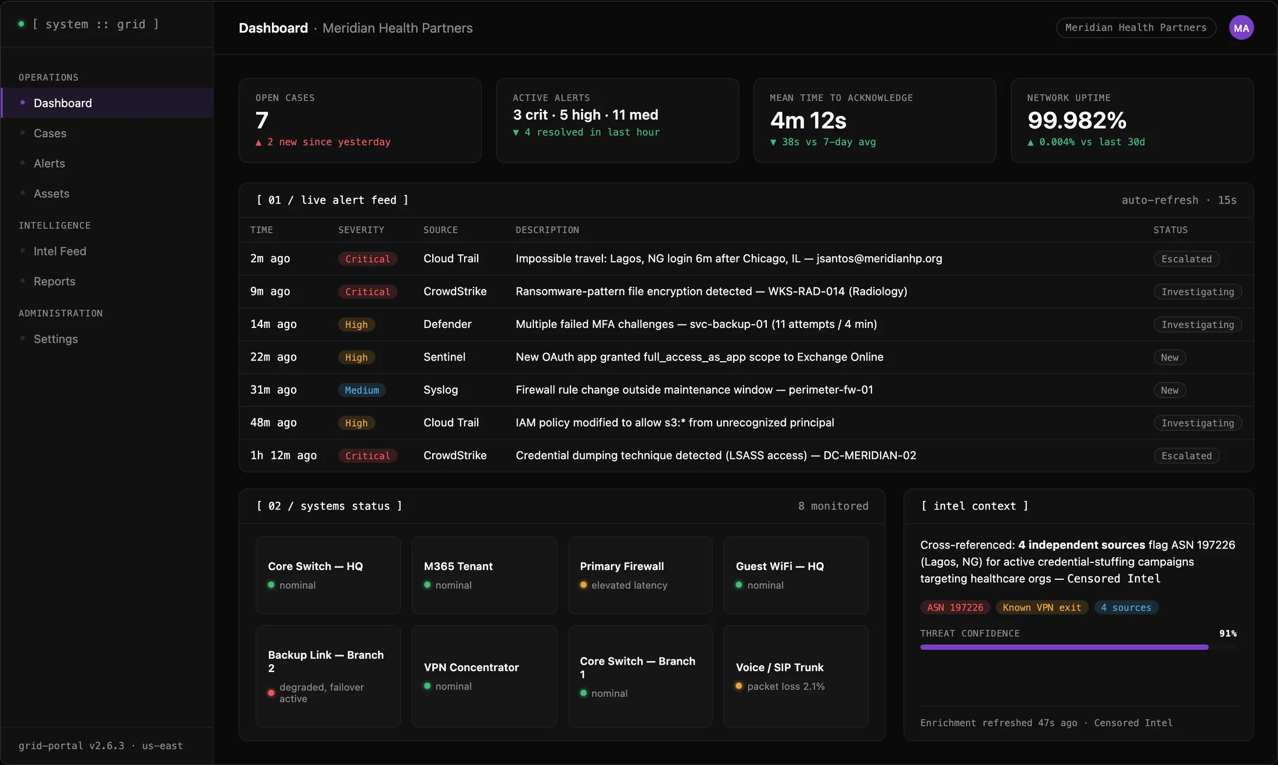Click the Mean Time to Acknowledge card
The width and height of the screenshot is (1278, 765).
[x=875, y=121]
